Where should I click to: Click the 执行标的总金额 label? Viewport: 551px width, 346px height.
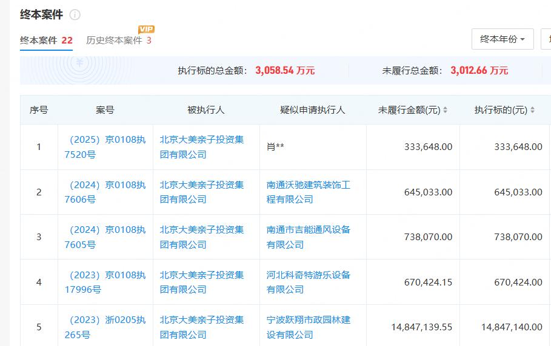click(x=212, y=70)
